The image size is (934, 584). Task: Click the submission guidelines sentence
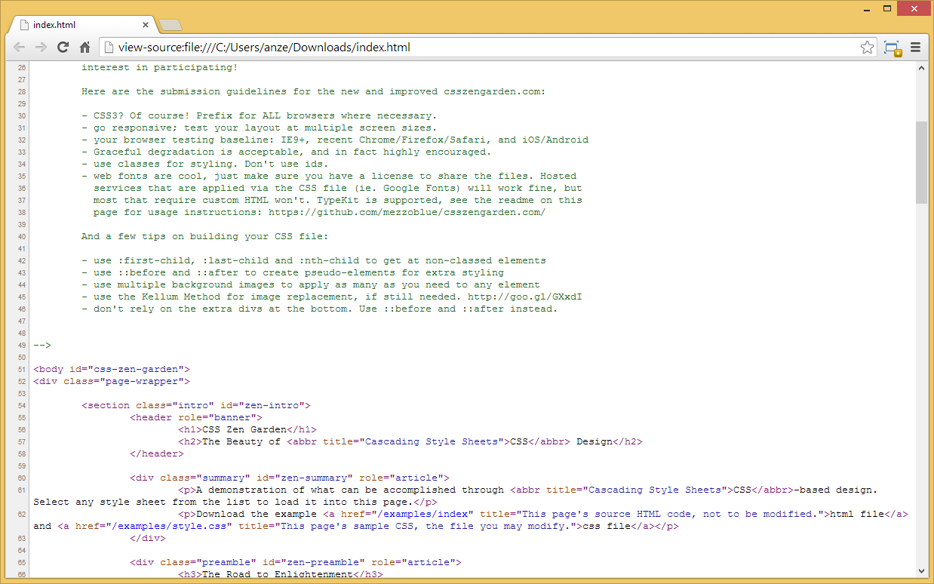click(x=314, y=92)
